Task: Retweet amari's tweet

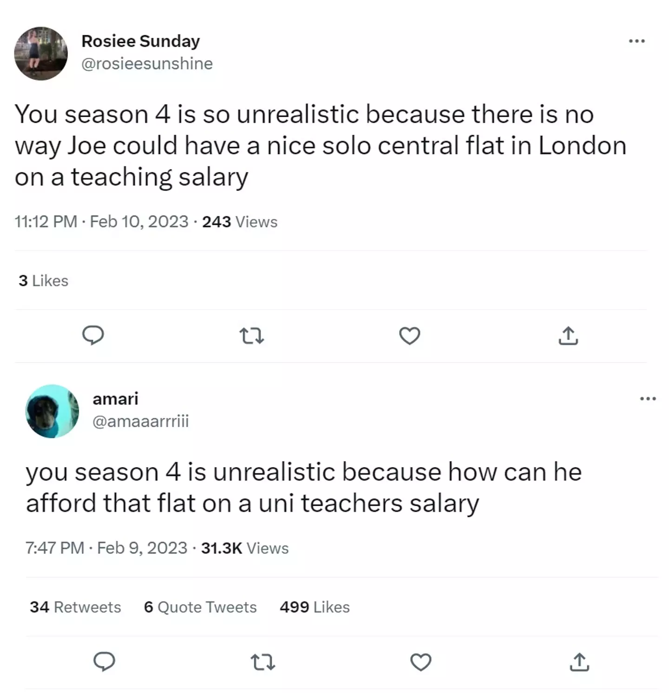Action: point(262,663)
